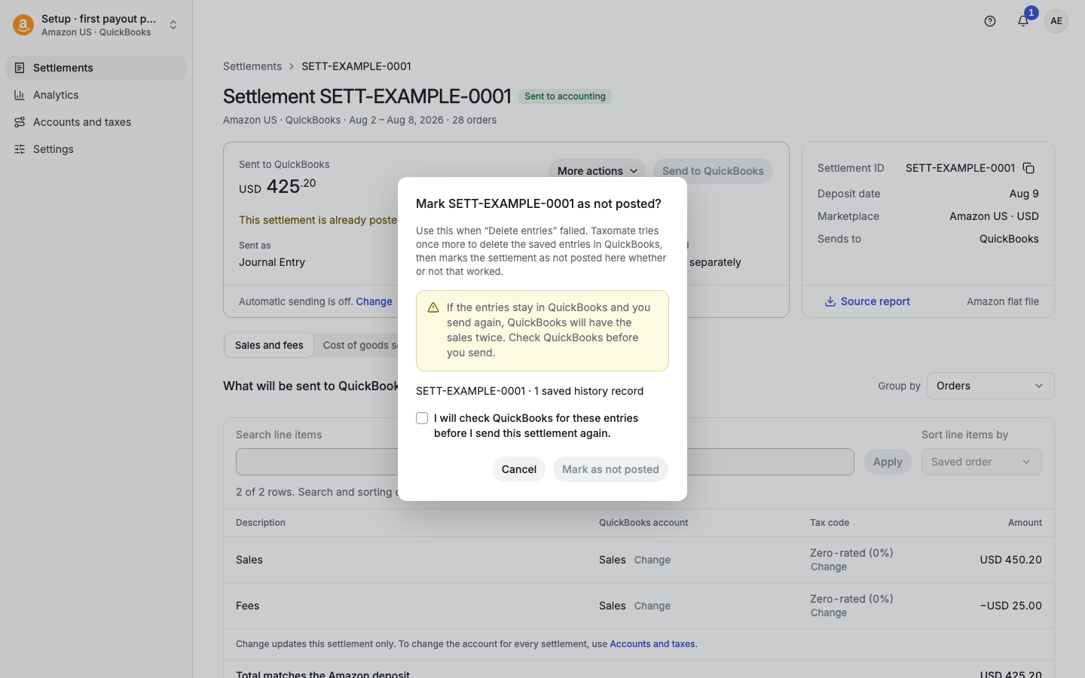
Task: Focus the Search line items field
Action: tap(545, 462)
